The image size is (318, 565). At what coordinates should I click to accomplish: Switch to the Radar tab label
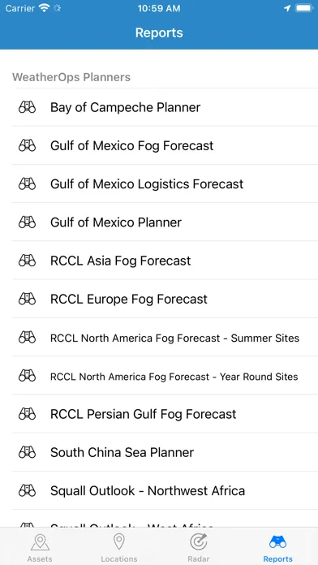point(199,559)
